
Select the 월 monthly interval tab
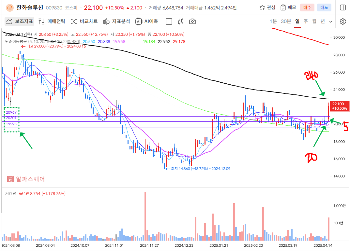314,21
